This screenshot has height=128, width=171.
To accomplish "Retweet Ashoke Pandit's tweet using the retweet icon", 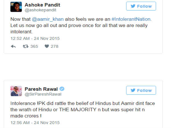I will [26, 46].
